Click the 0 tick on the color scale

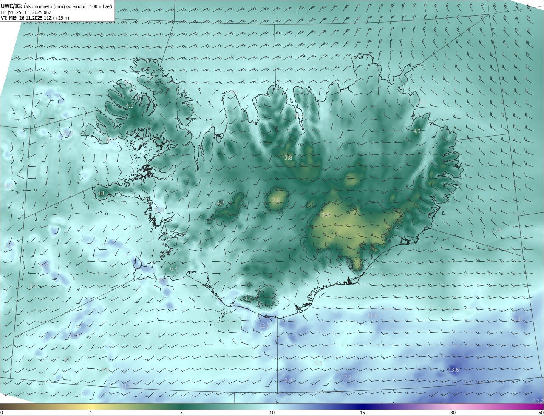pos(2,413)
